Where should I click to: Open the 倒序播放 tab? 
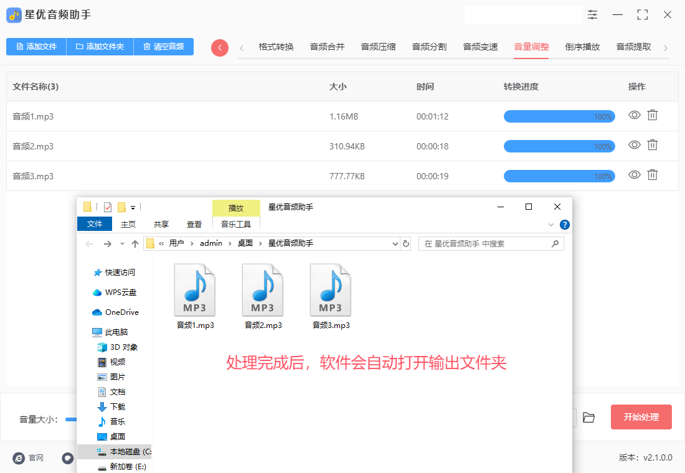[x=582, y=47]
